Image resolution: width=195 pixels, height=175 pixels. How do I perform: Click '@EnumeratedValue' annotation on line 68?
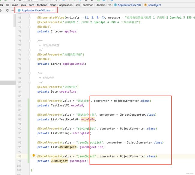[51, 18]
